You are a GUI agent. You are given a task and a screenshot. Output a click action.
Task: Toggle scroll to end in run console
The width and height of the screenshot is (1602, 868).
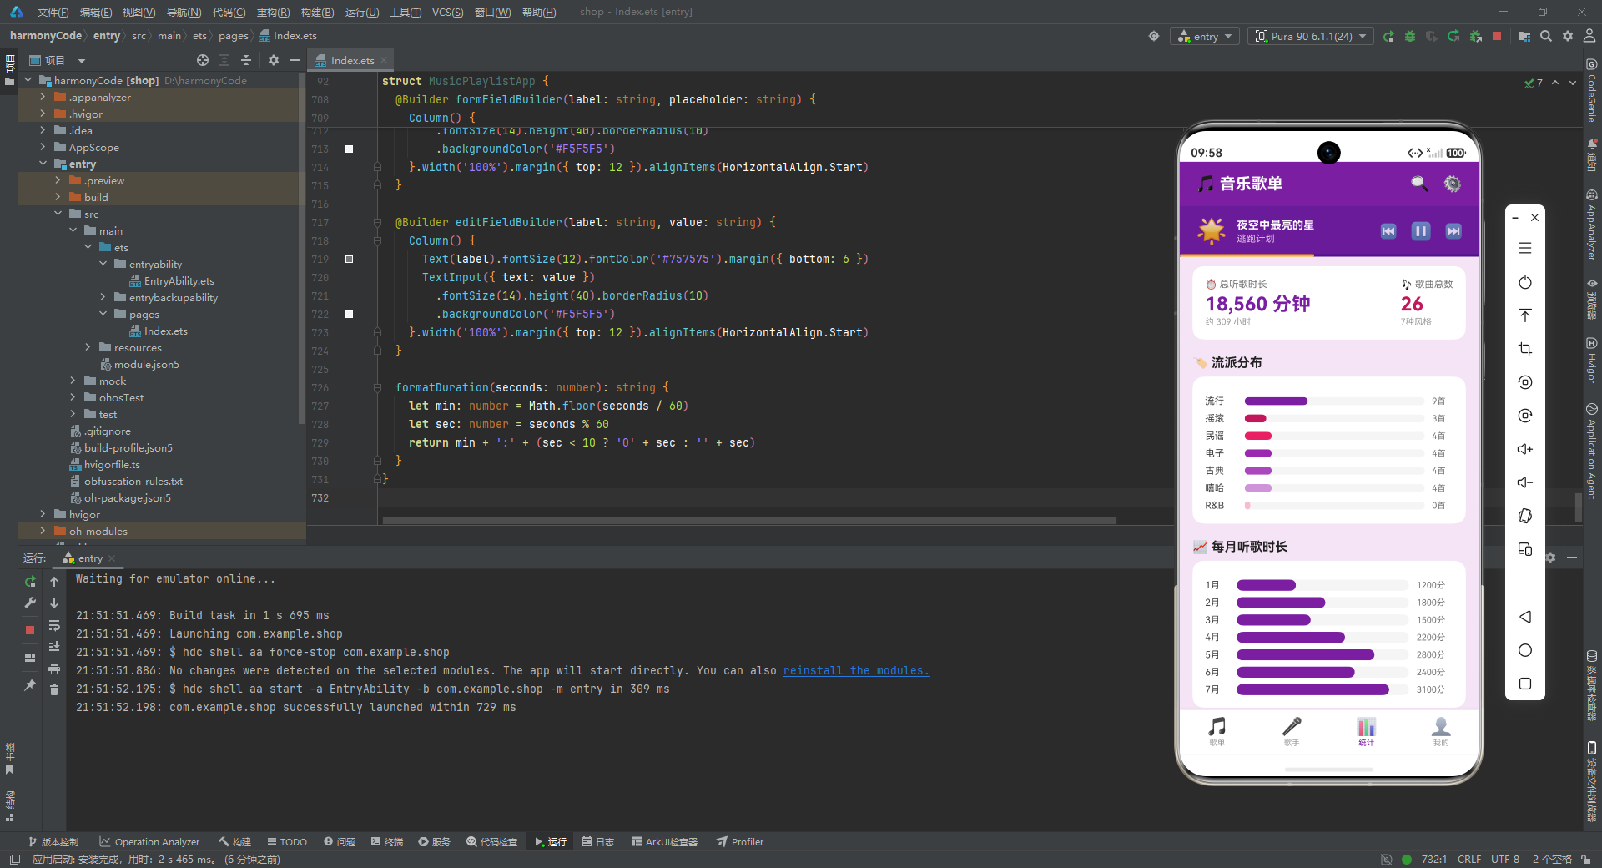coord(54,647)
